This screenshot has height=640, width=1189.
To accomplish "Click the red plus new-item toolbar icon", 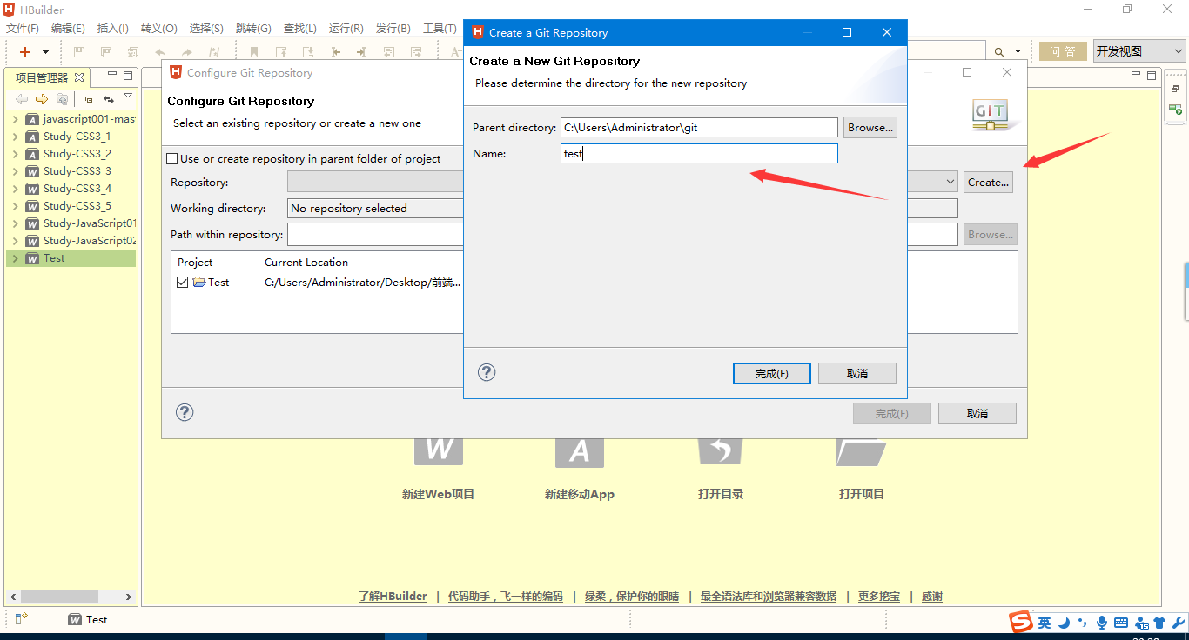I will tap(25, 52).
